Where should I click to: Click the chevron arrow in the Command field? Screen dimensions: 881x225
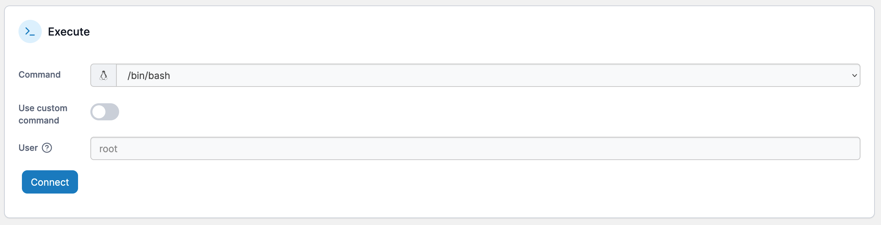tap(854, 76)
